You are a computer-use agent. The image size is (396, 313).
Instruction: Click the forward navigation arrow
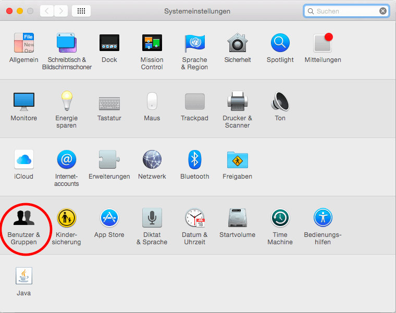tap(61, 11)
